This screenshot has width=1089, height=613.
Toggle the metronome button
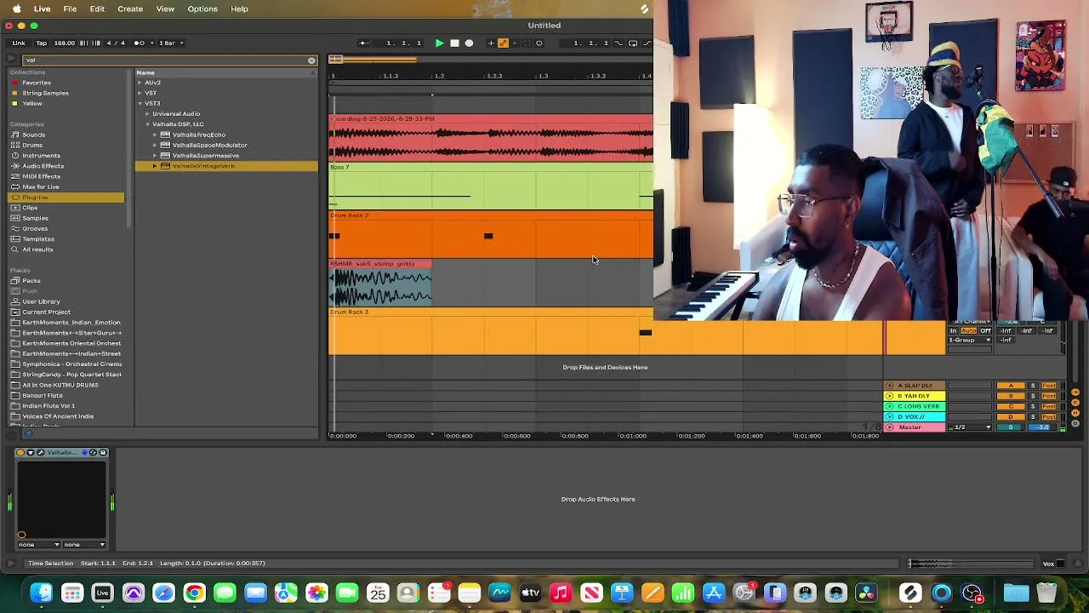pyautogui.click(x=140, y=43)
